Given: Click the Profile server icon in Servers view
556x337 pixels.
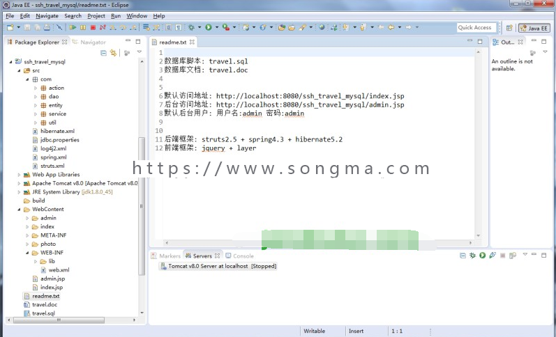Looking at the screenshot, I should pyautogui.click(x=493, y=256).
